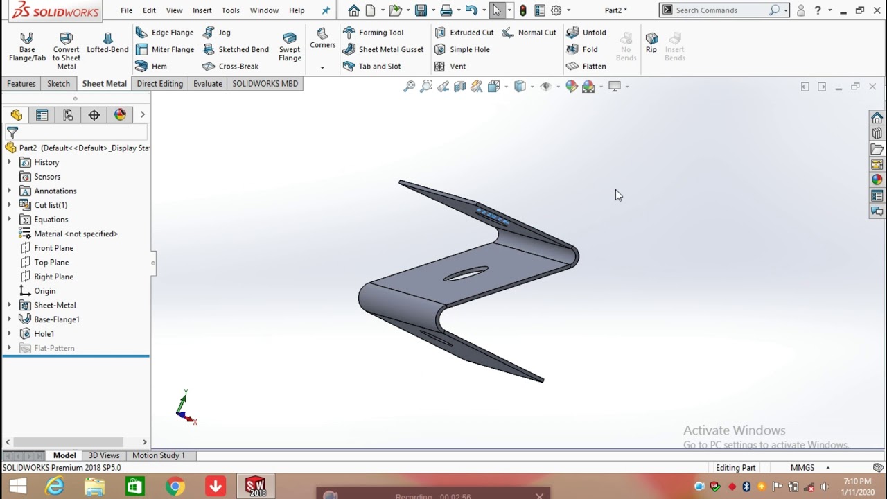Screen dimensions: 887x499
Task: Select the Lofted-Bend tool
Action: tap(107, 43)
